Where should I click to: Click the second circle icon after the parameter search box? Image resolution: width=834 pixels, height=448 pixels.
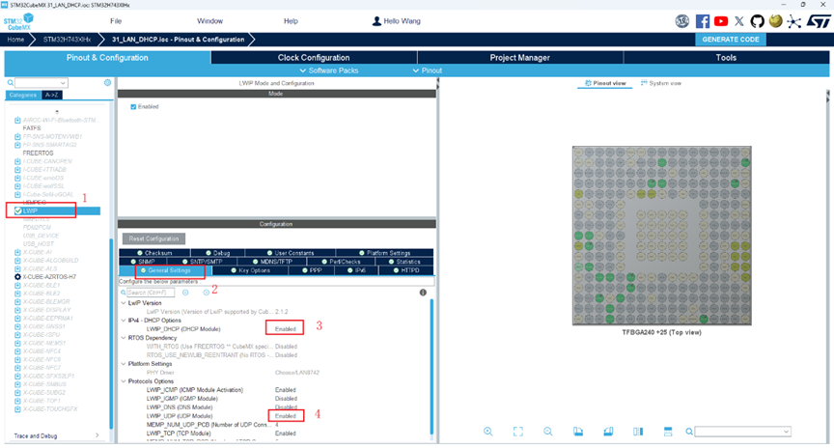point(207,293)
